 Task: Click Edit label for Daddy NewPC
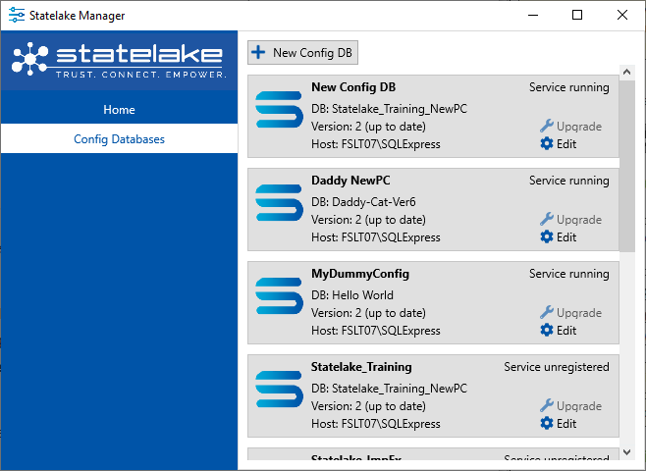[566, 237]
